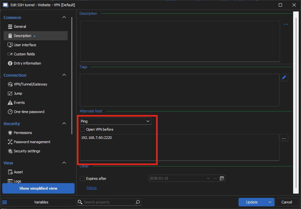Open the Update button dropdown arrow
Image resolution: width=301 pixels, height=209 pixels.
tap(270, 202)
